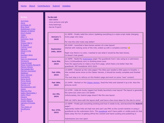Follow the Submission link in June 9th entry
Image resolution: width=164 pixels, height=123 pixels.
[87, 59]
